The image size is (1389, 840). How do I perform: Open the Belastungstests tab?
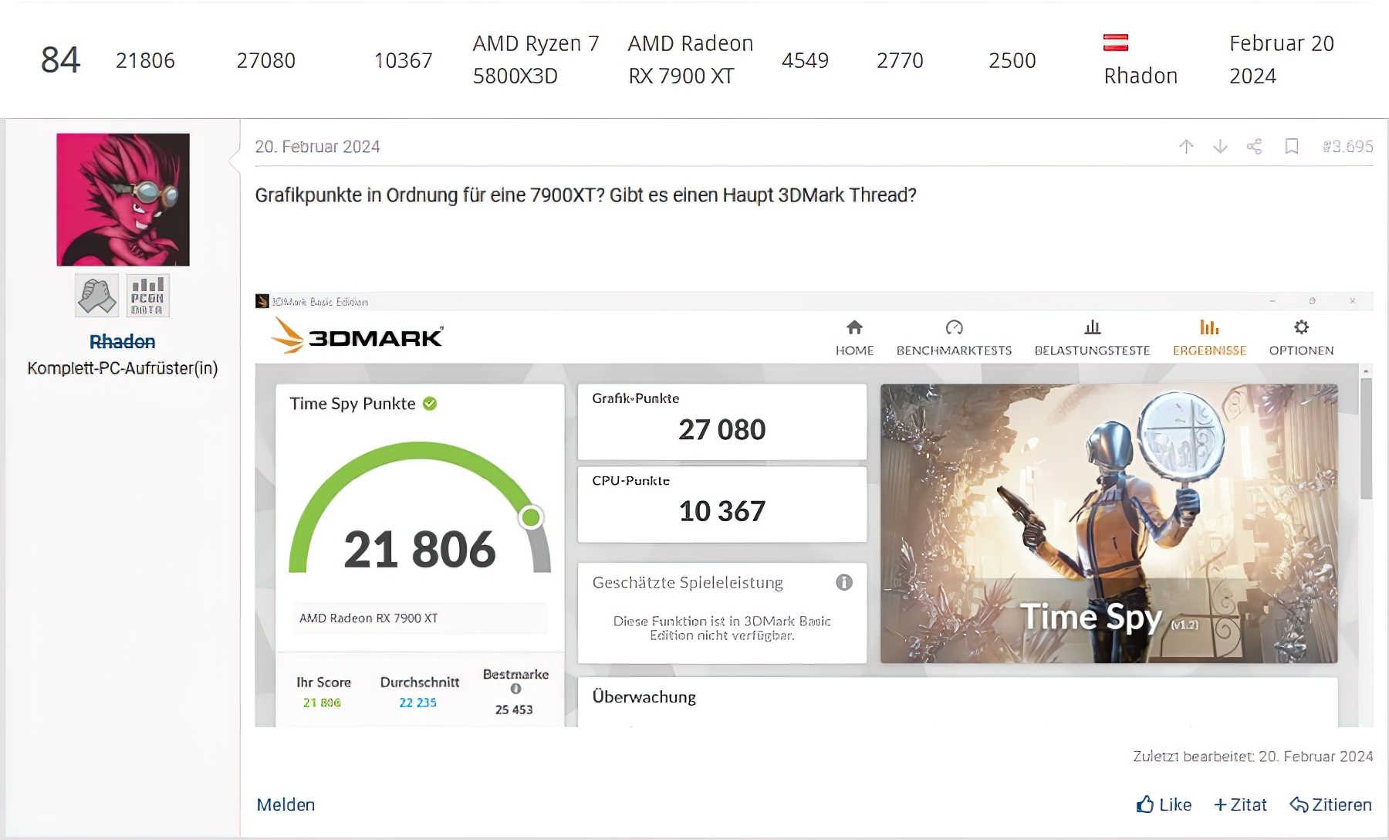(1092, 338)
